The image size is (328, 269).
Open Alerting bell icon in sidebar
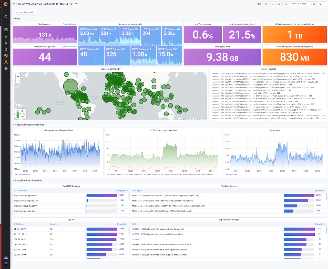point(6,43)
